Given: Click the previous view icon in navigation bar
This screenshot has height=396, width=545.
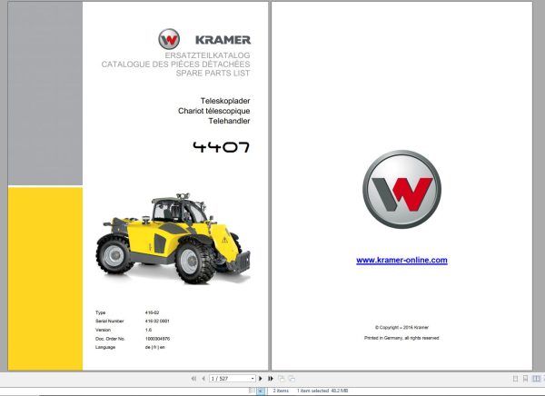Looking at the screenshot, I should (x=282, y=378).
